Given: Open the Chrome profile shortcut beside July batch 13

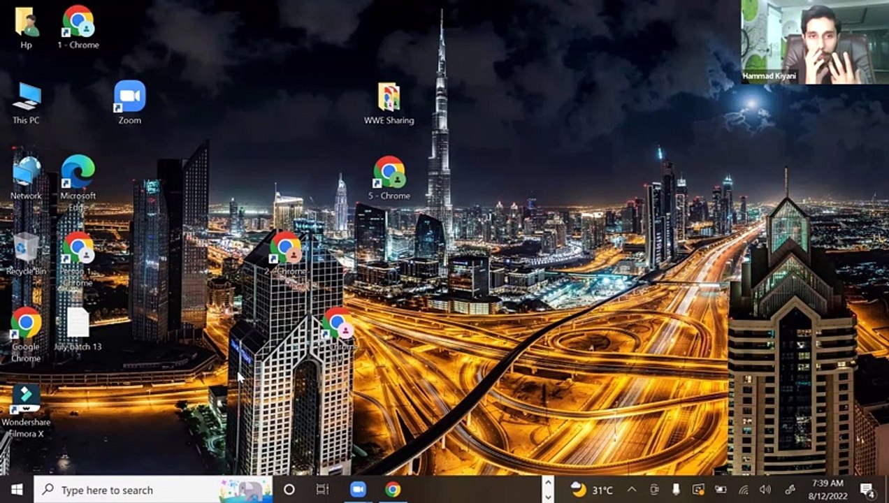Looking at the screenshot, I should click(x=338, y=328).
